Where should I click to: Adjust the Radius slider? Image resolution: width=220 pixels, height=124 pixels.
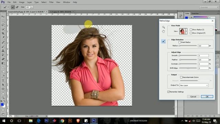(x=188, y=46)
